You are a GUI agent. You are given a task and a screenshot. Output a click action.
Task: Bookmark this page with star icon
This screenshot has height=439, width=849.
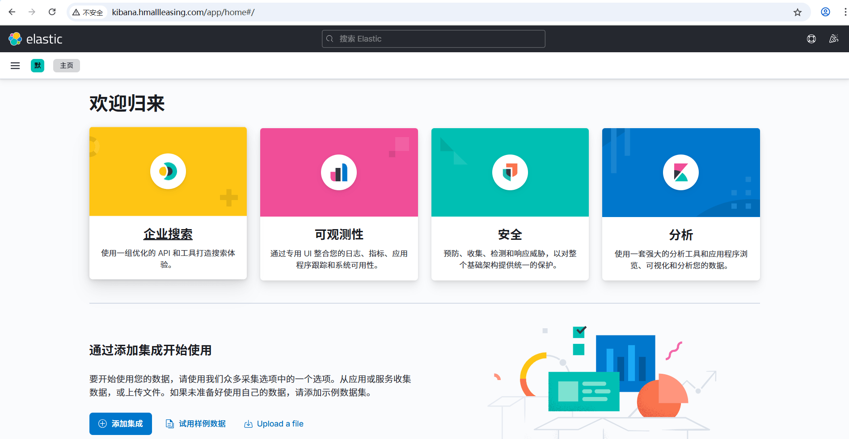(x=797, y=12)
